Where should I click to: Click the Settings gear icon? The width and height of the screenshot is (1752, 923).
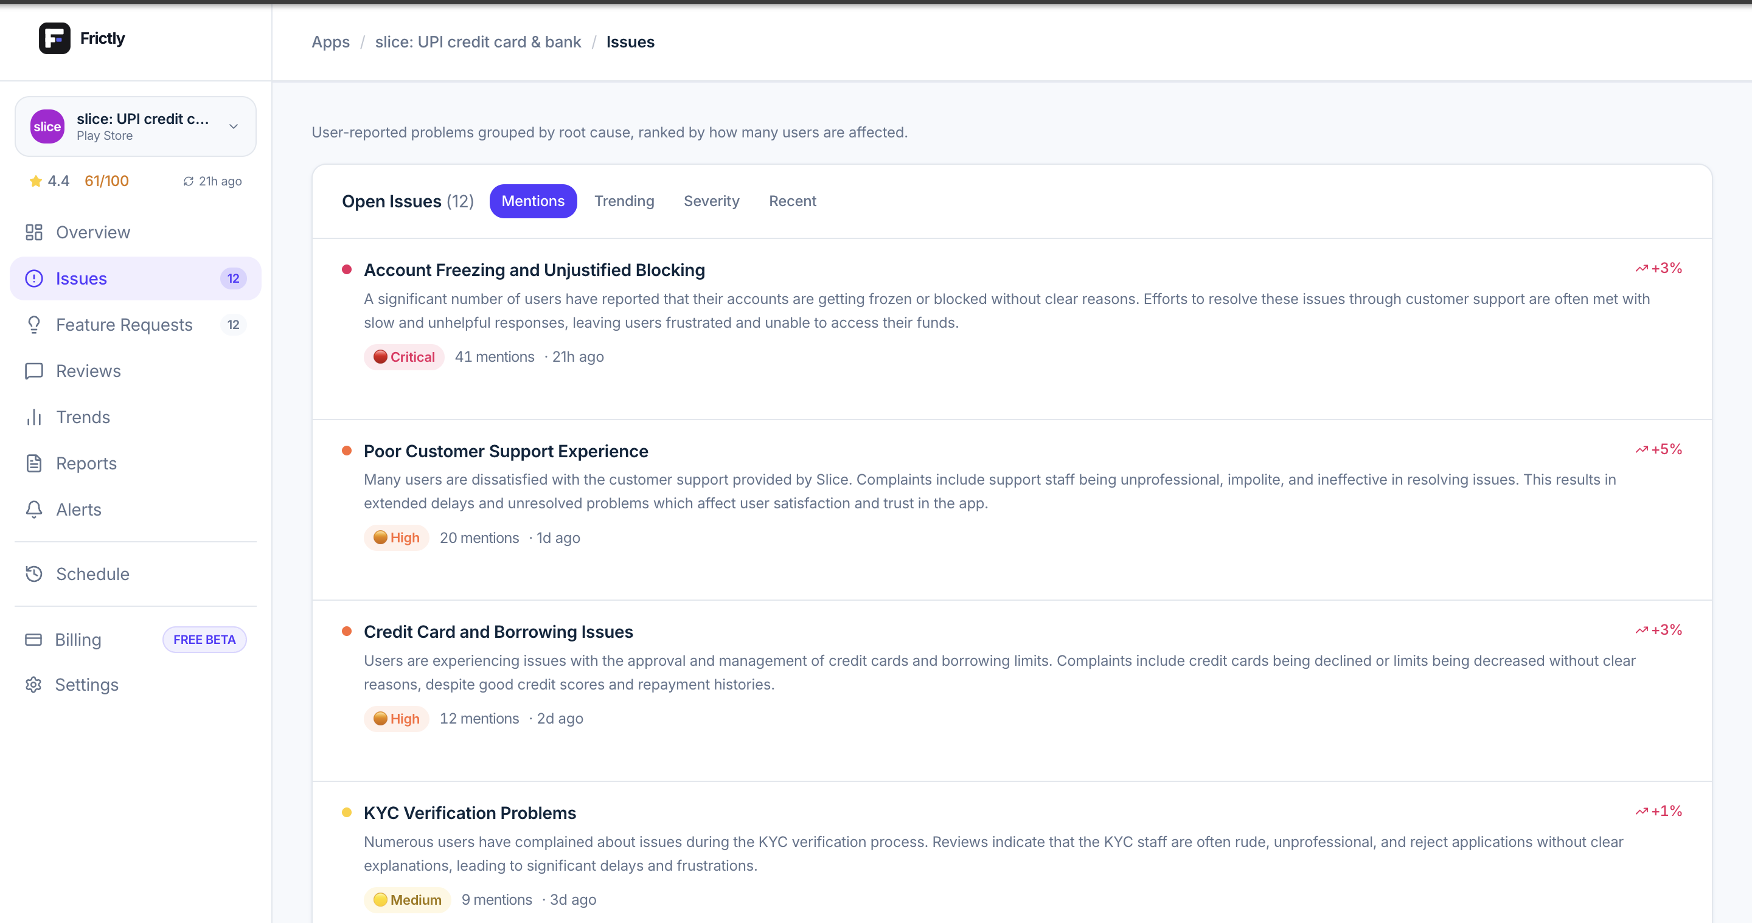(x=33, y=685)
